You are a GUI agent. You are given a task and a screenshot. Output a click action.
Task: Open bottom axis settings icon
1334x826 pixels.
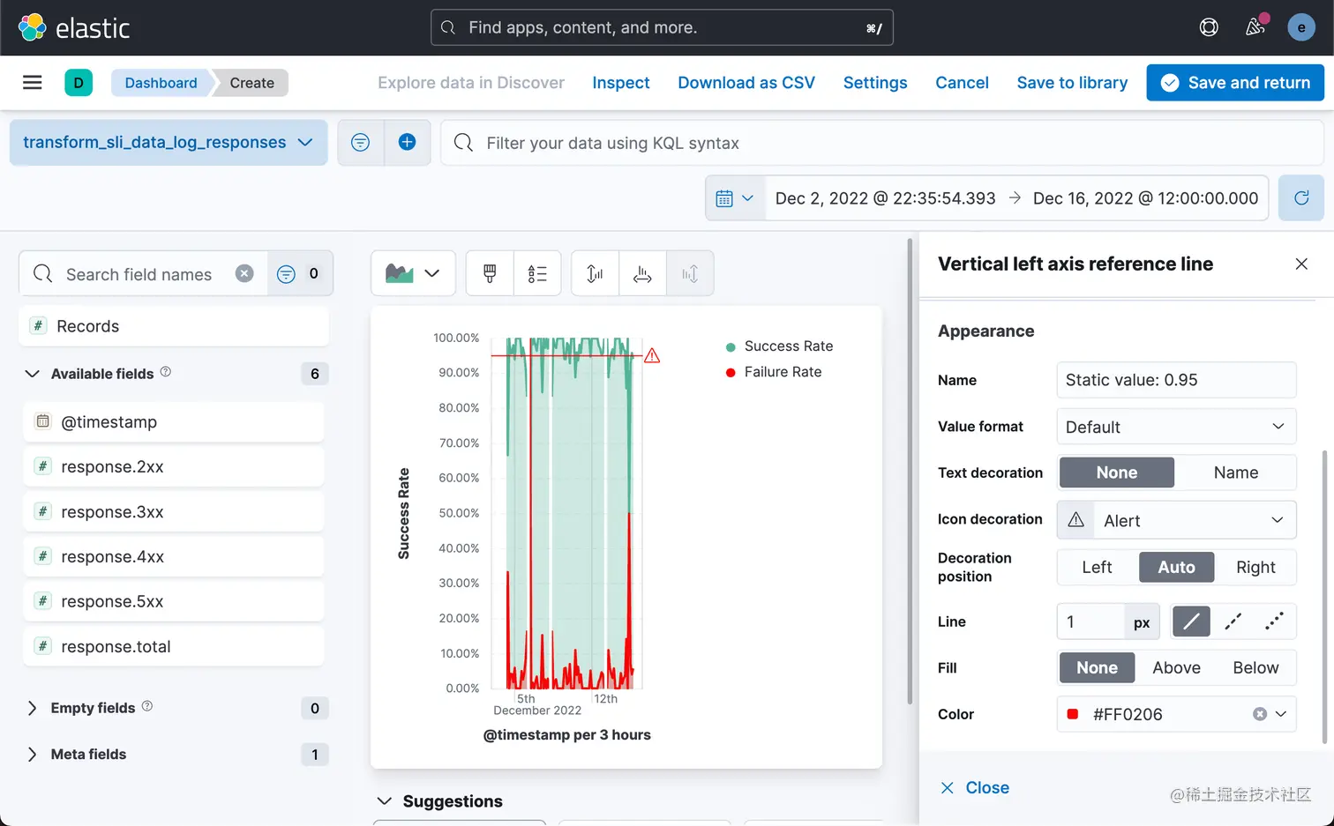point(642,274)
